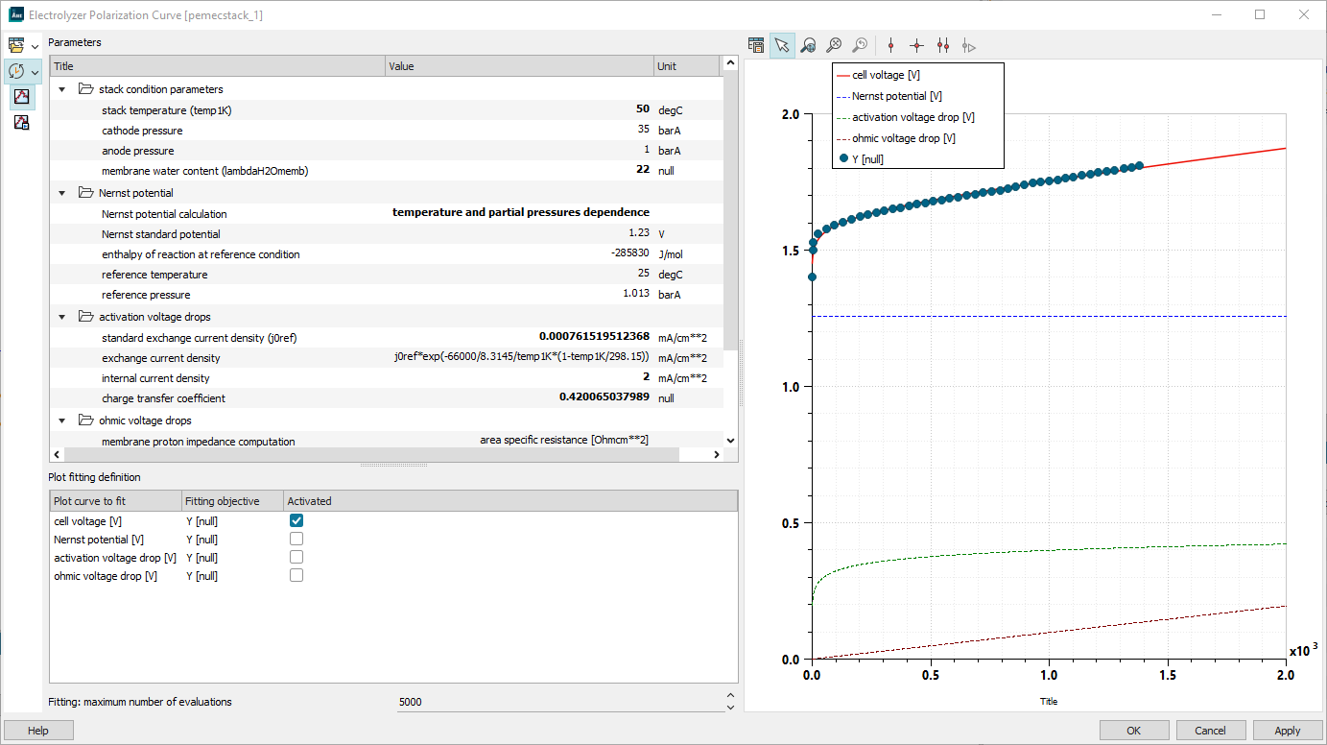Select the arrow pointer tool above plot
The image size is (1327, 745).
(782, 45)
